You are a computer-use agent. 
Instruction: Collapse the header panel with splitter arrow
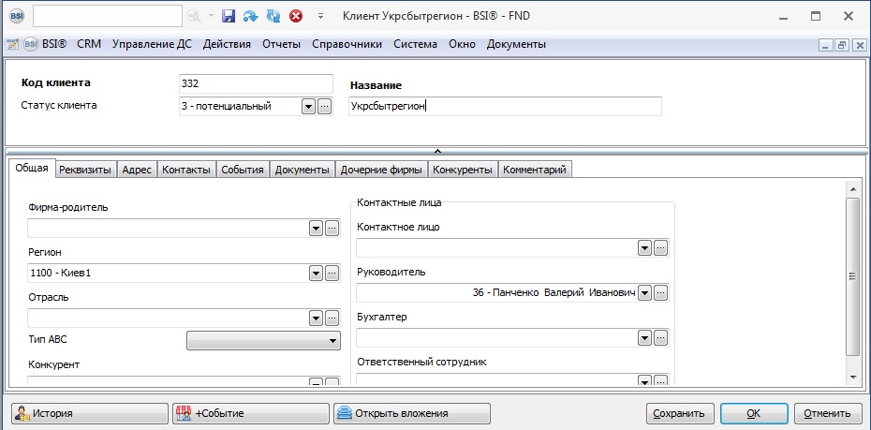tap(436, 150)
